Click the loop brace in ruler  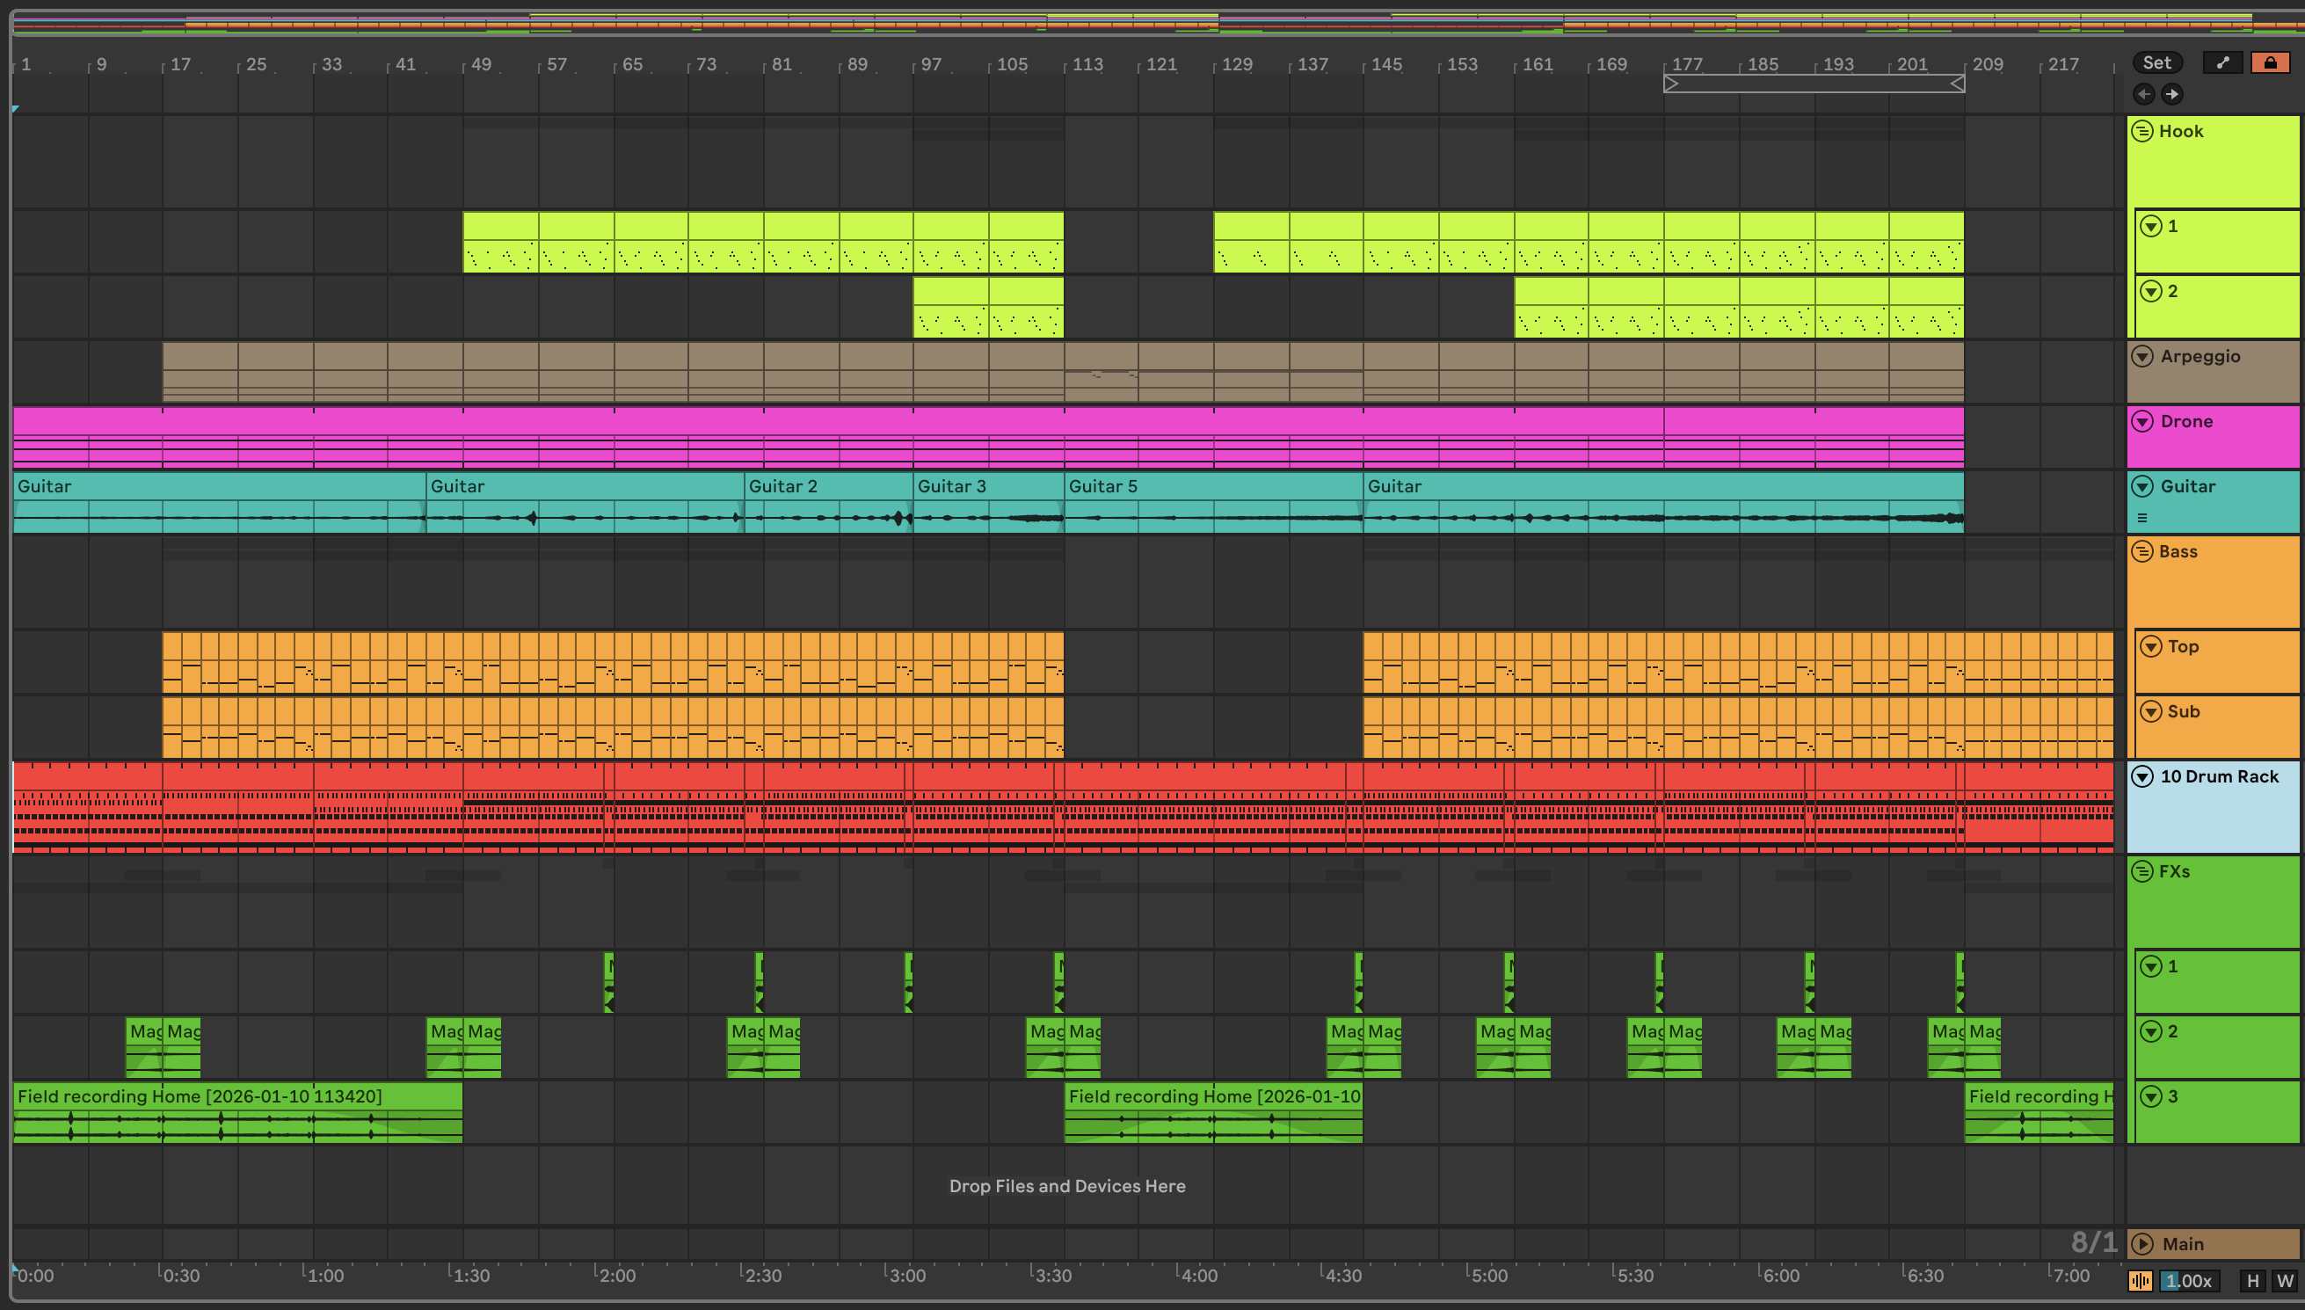[1813, 84]
